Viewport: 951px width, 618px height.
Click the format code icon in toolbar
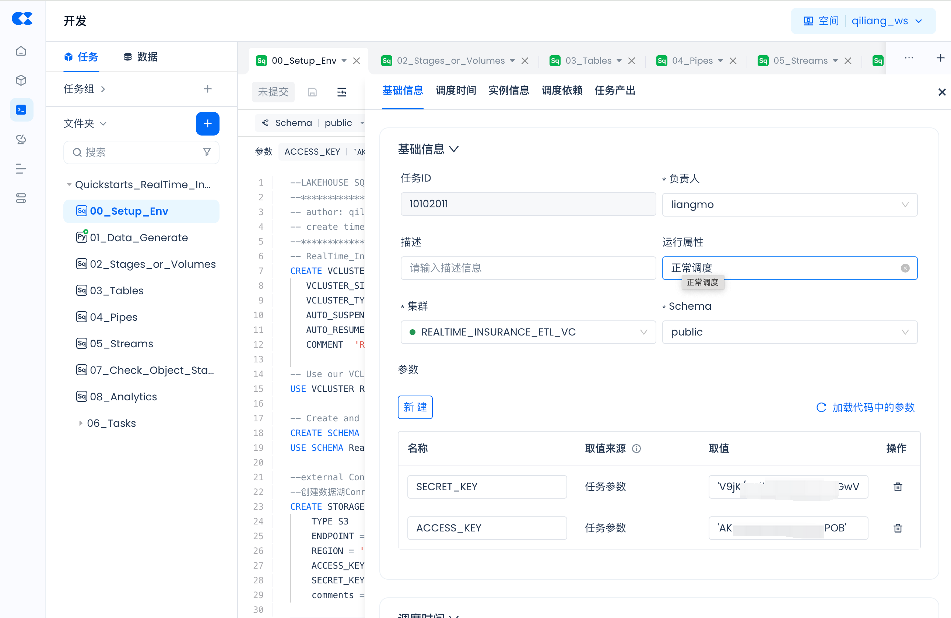click(x=342, y=92)
